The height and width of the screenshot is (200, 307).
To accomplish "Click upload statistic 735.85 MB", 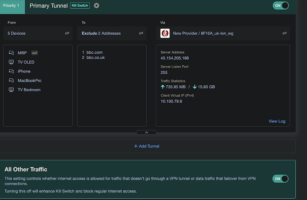I will click(176, 87).
